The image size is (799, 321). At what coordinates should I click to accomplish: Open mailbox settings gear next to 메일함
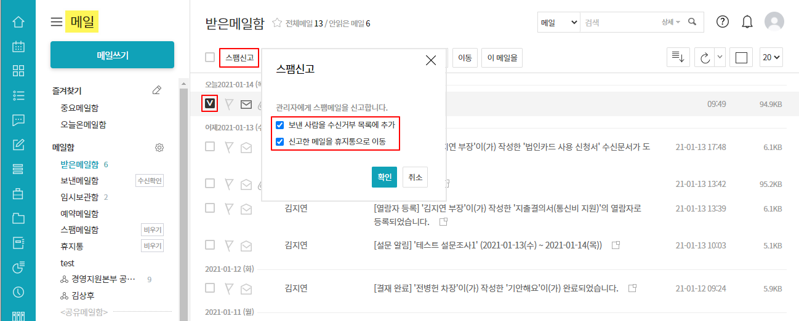(x=159, y=148)
